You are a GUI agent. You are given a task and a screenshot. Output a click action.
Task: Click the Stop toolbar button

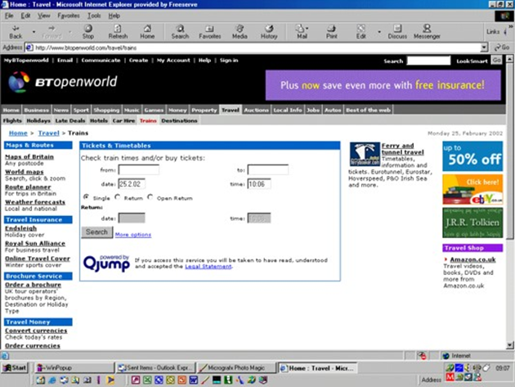tap(87, 32)
